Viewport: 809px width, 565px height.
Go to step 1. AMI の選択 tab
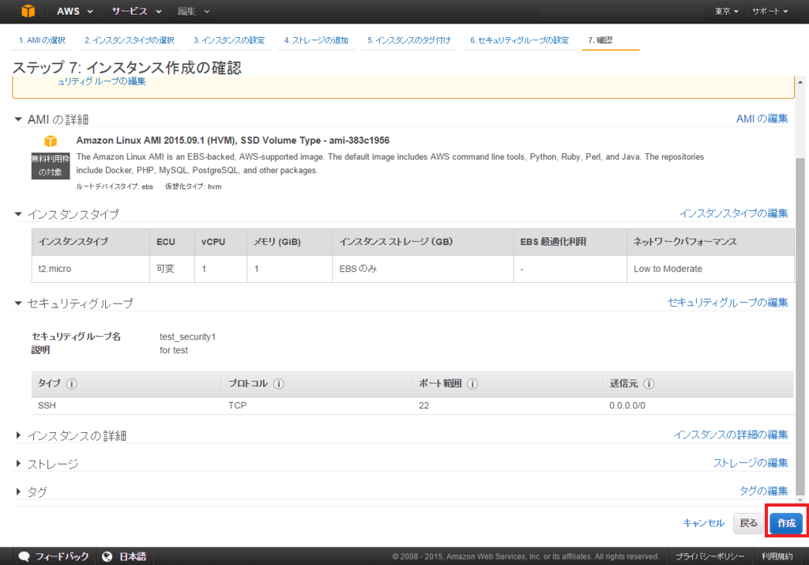[x=42, y=40]
